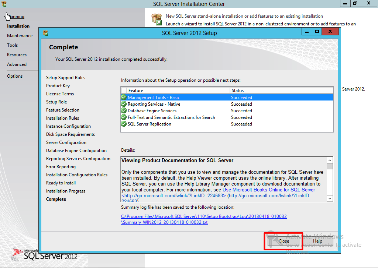Click the Feature column header
The image size is (378, 268).
pyautogui.click(x=178, y=90)
